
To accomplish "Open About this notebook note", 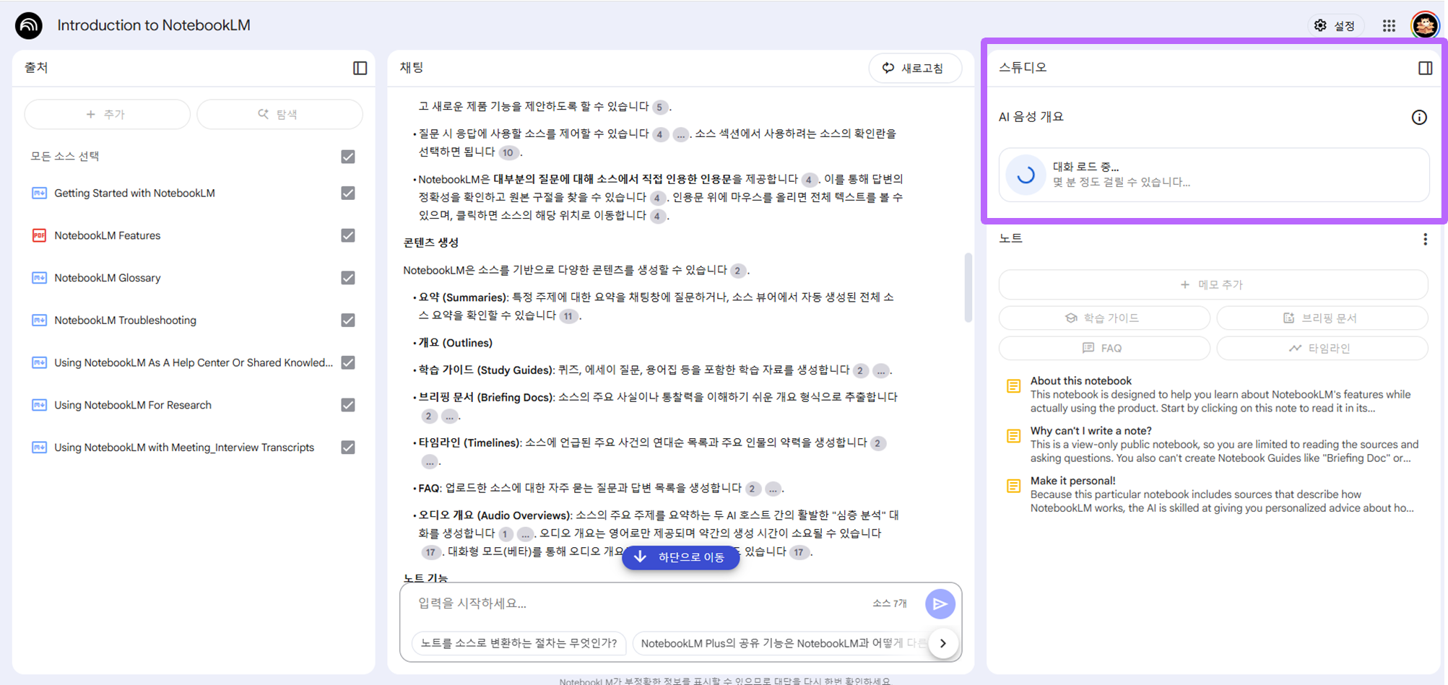I will coord(1213,394).
